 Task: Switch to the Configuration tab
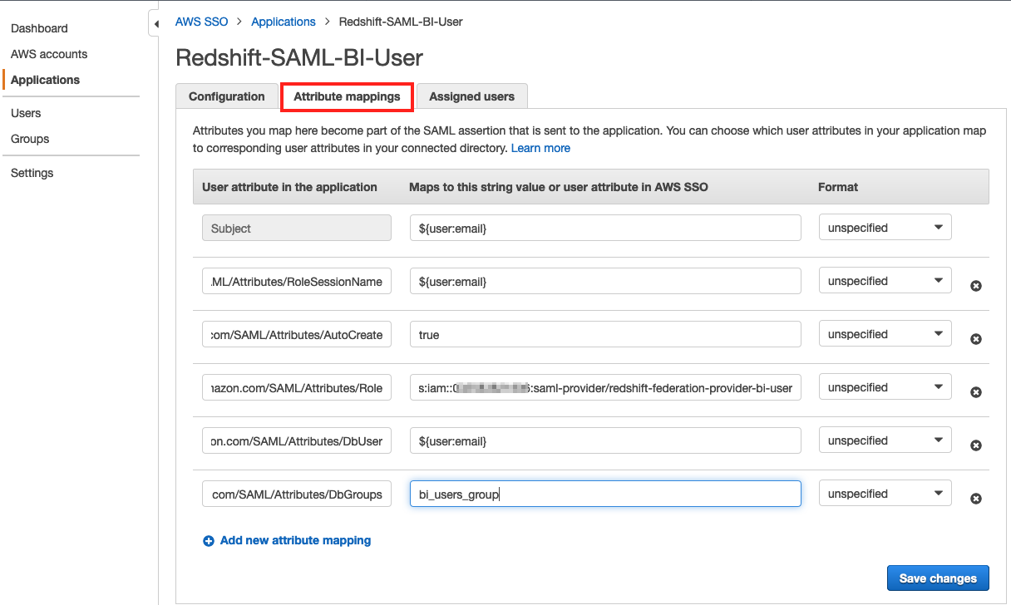[x=227, y=96]
